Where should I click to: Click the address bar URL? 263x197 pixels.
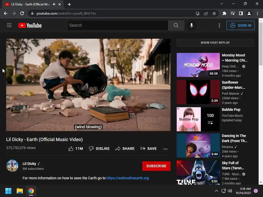pyautogui.click(x=66, y=13)
